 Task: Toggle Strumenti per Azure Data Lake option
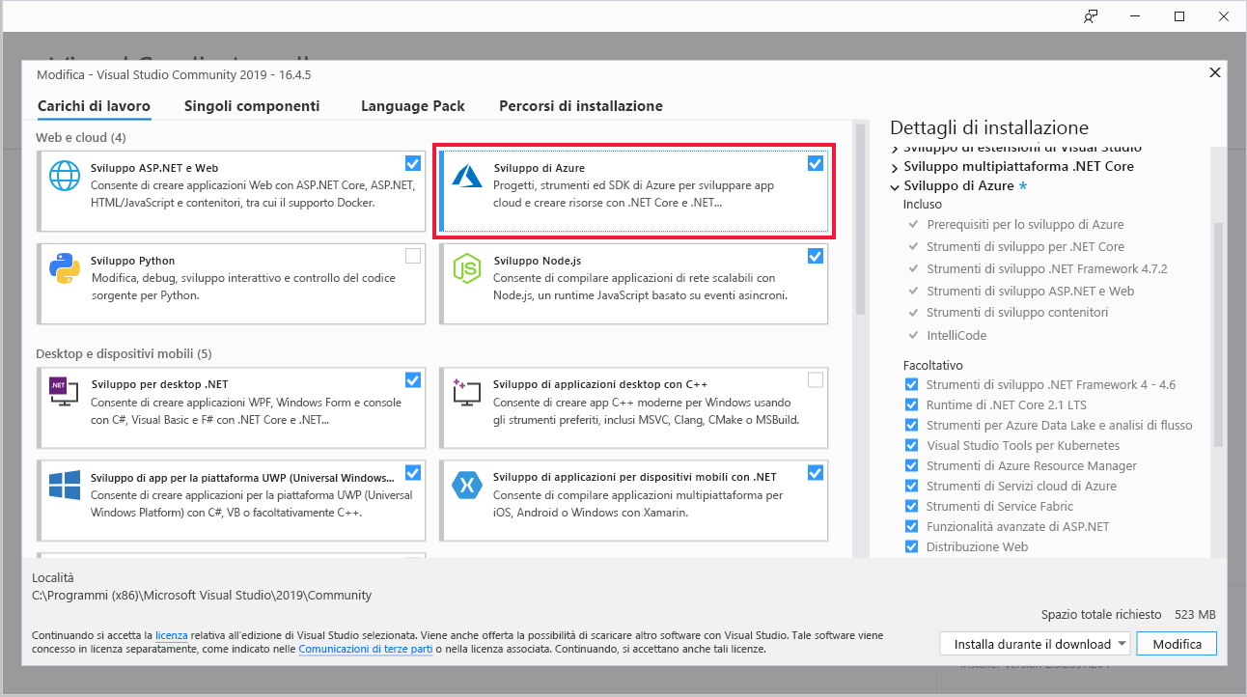click(x=912, y=425)
